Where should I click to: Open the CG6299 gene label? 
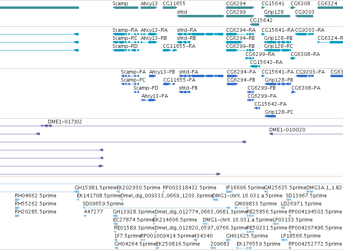click(x=236, y=12)
